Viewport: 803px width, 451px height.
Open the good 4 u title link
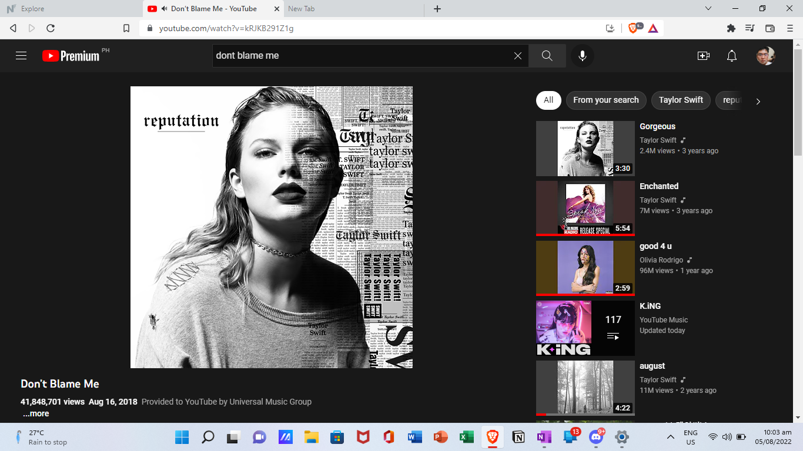pos(655,246)
